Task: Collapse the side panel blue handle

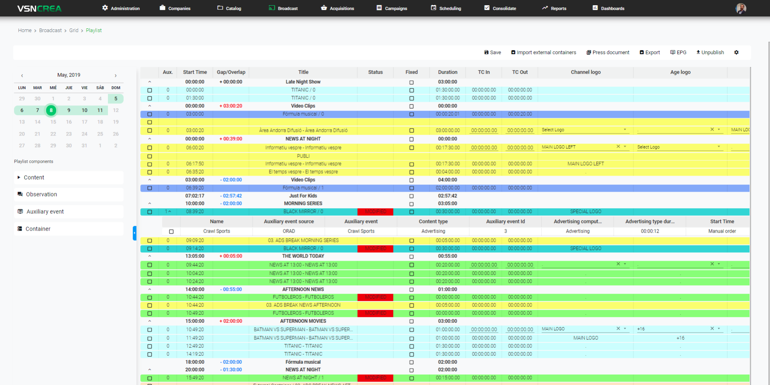Action: pos(135,233)
